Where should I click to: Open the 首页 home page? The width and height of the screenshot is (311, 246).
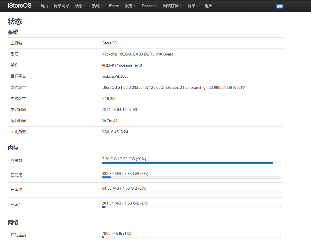[x=44, y=6]
